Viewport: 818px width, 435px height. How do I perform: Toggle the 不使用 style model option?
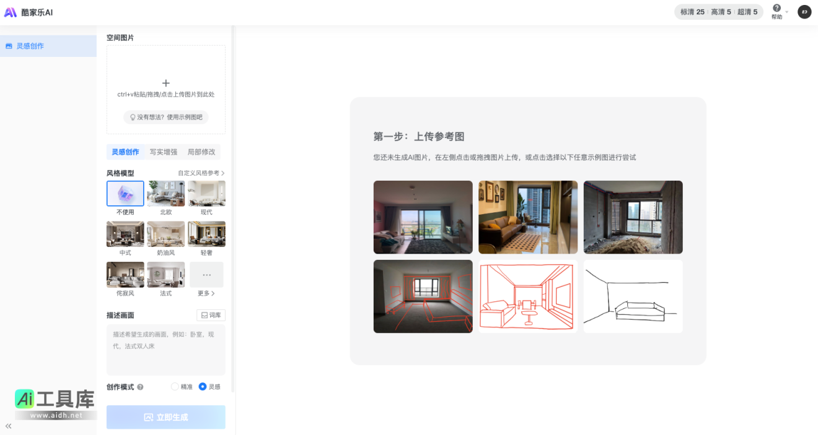pos(125,193)
